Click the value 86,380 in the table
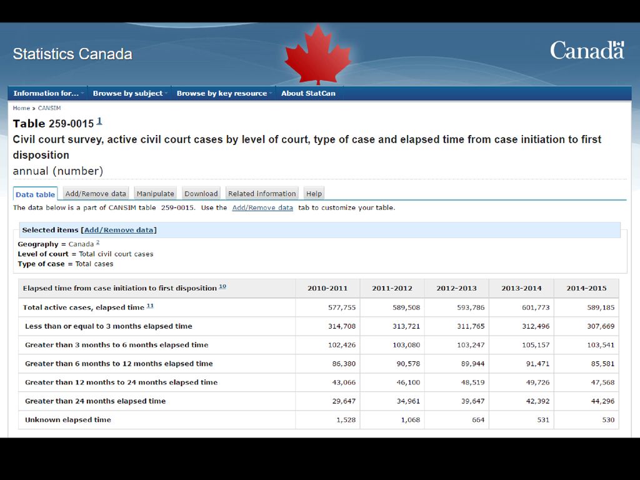This screenshot has height=480, width=640. 344,364
